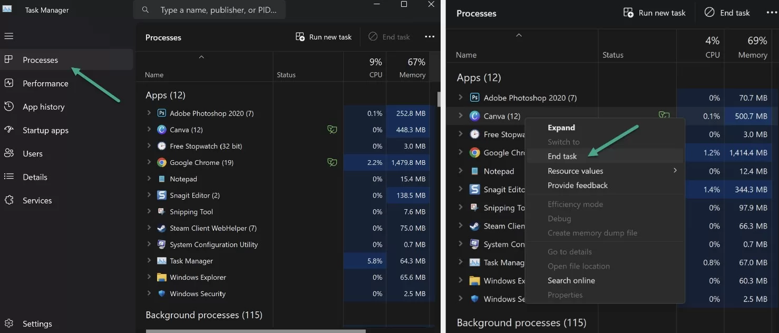
Task: Click End task button in right panel toolbar
Action: pyautogui.click(x=727, y=13)
